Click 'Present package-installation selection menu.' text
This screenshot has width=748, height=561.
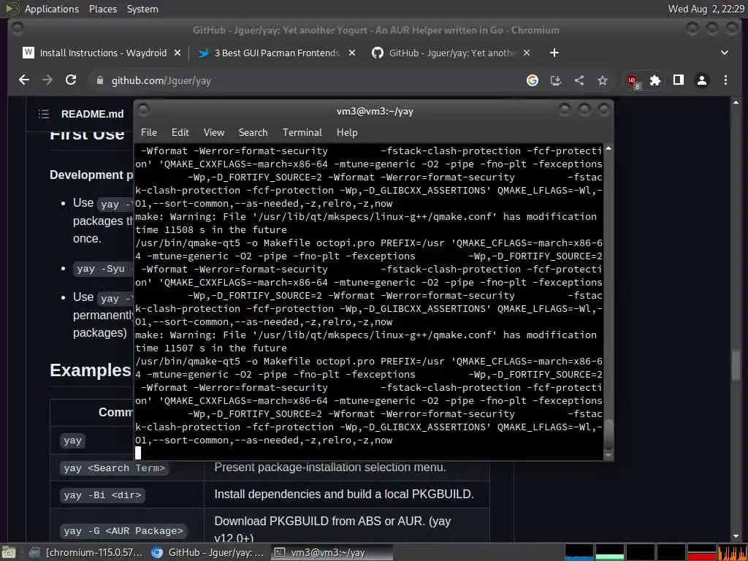pyautogui.click(x=330, y=467)
